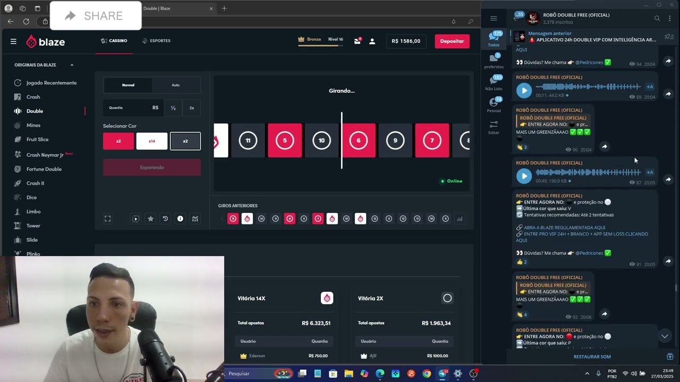Image resolution: width=680 pixels, height=382 pixels.
Task: Click ABRA A BLAZE REGULAMENTADA AQUI link
Action: coord(565,228)
